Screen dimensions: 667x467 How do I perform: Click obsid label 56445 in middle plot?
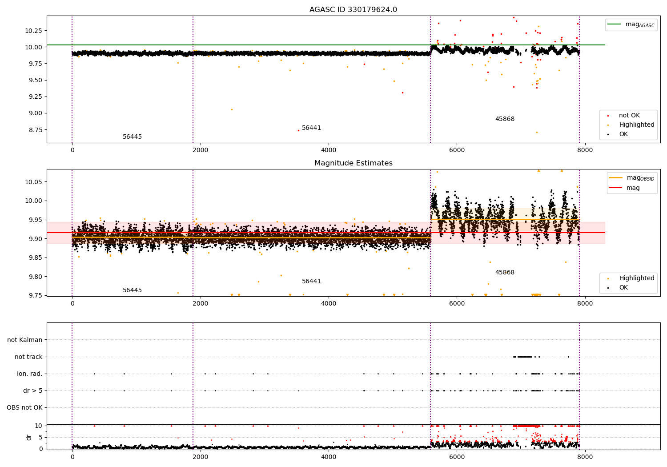coord(132,290)
